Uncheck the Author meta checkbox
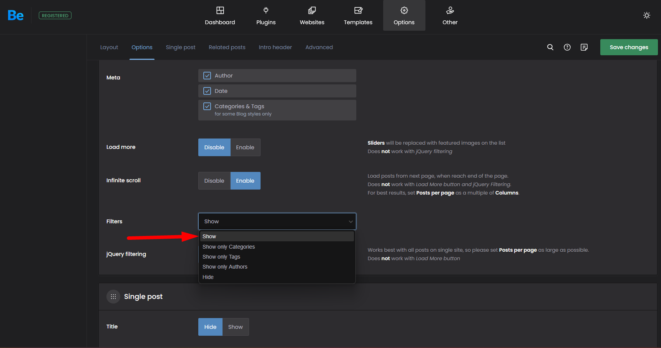Image resolution: width=661 pixels, height=348 pixels. coord(207,76)
